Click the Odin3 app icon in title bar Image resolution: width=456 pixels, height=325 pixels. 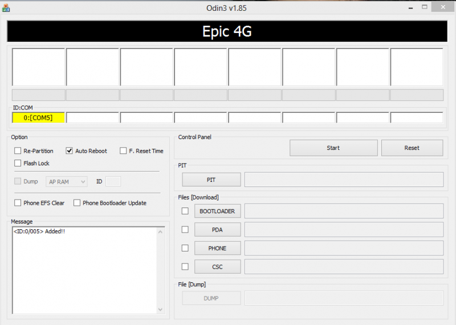click(x=6, y=8)
